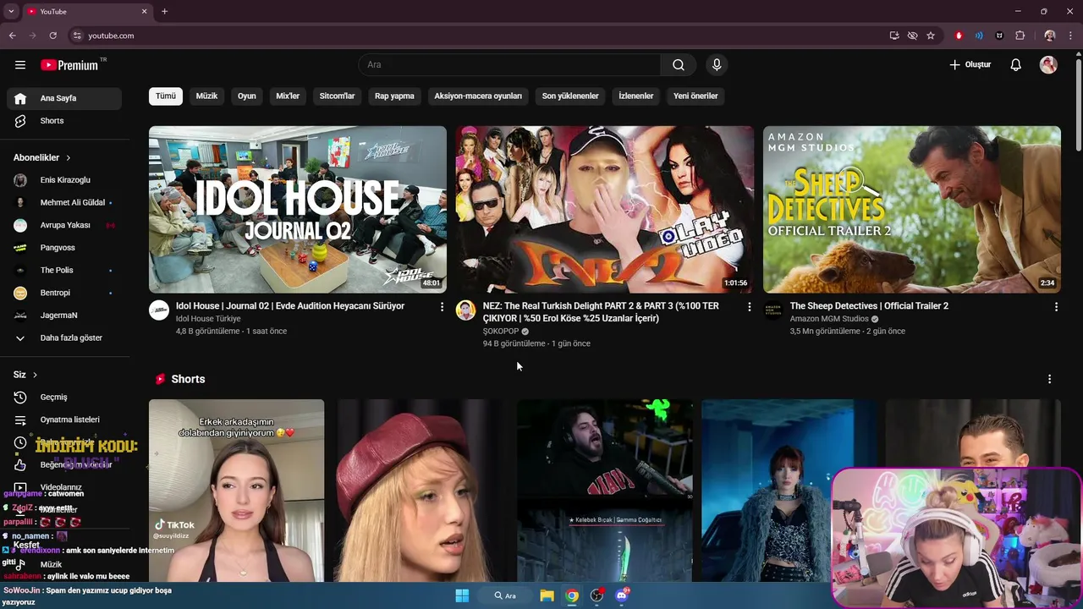Click into the Ara search field
Image resolution: width=1083 pixels, height=609 pixels.
[x=509, y=65]
